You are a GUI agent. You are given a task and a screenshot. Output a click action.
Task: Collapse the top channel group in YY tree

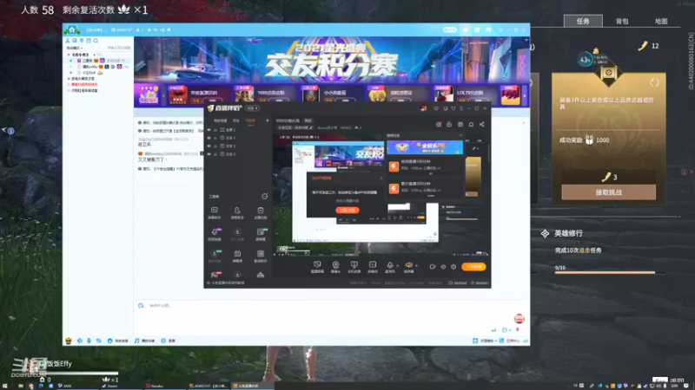69,55
